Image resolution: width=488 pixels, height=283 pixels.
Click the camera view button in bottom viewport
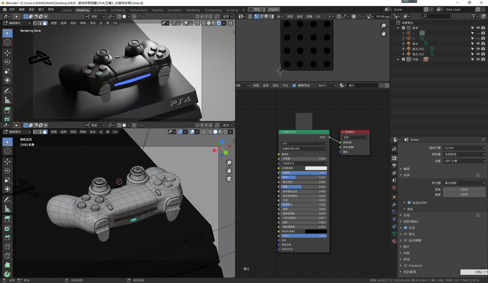[229, 179]
